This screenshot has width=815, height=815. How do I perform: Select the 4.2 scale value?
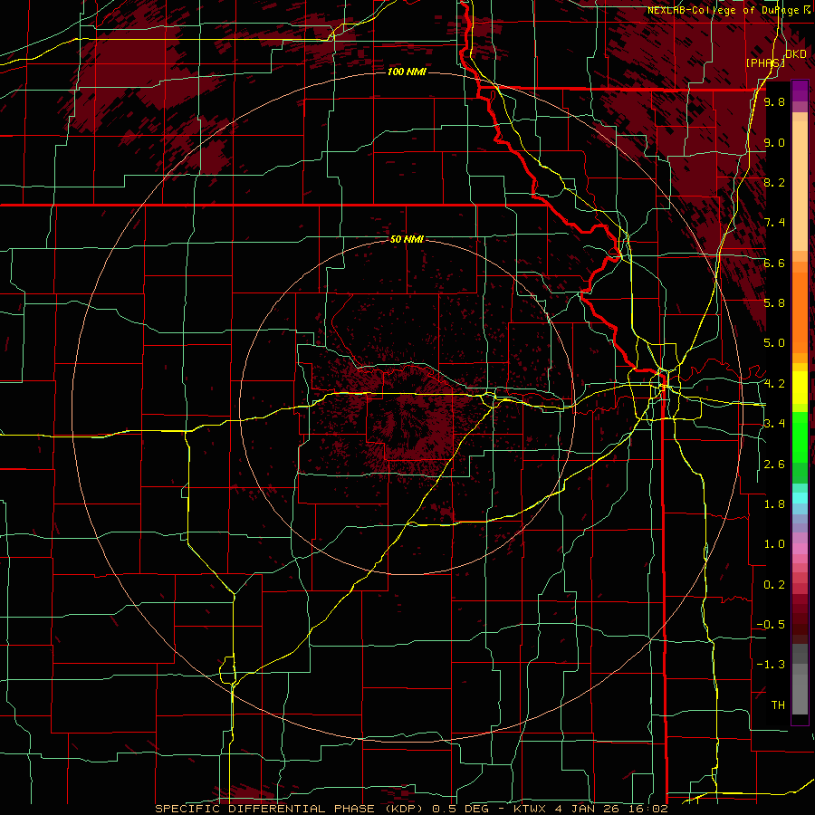(774, 384)
